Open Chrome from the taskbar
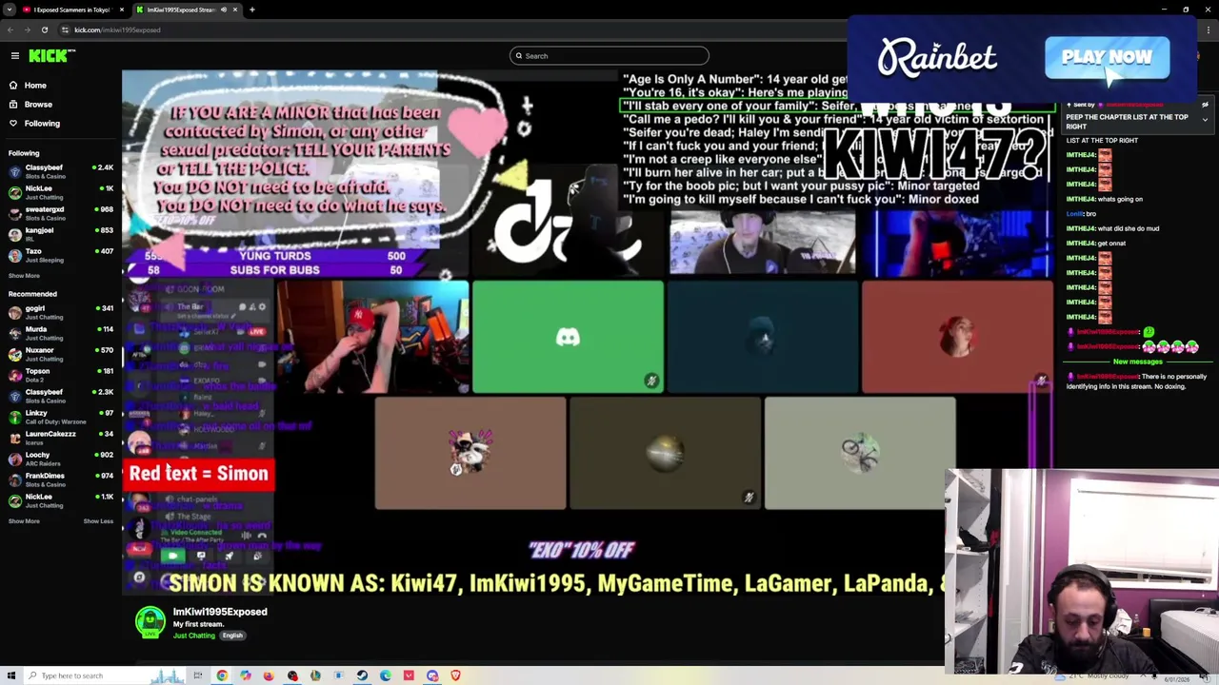 pyautogui.click(x=222, y=675)
